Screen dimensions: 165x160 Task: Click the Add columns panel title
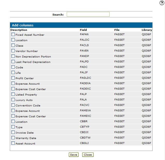[x=22, y=25]
